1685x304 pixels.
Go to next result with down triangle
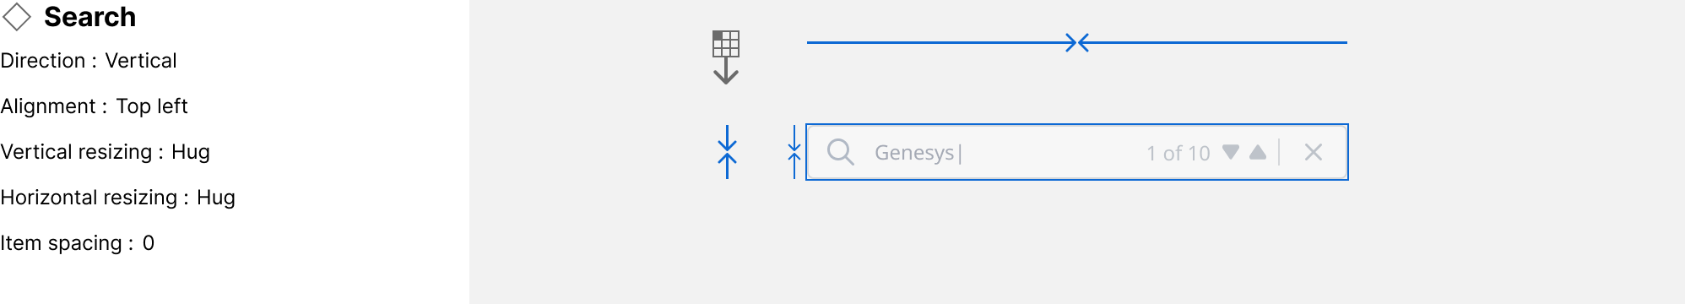tap(1231, 152)
